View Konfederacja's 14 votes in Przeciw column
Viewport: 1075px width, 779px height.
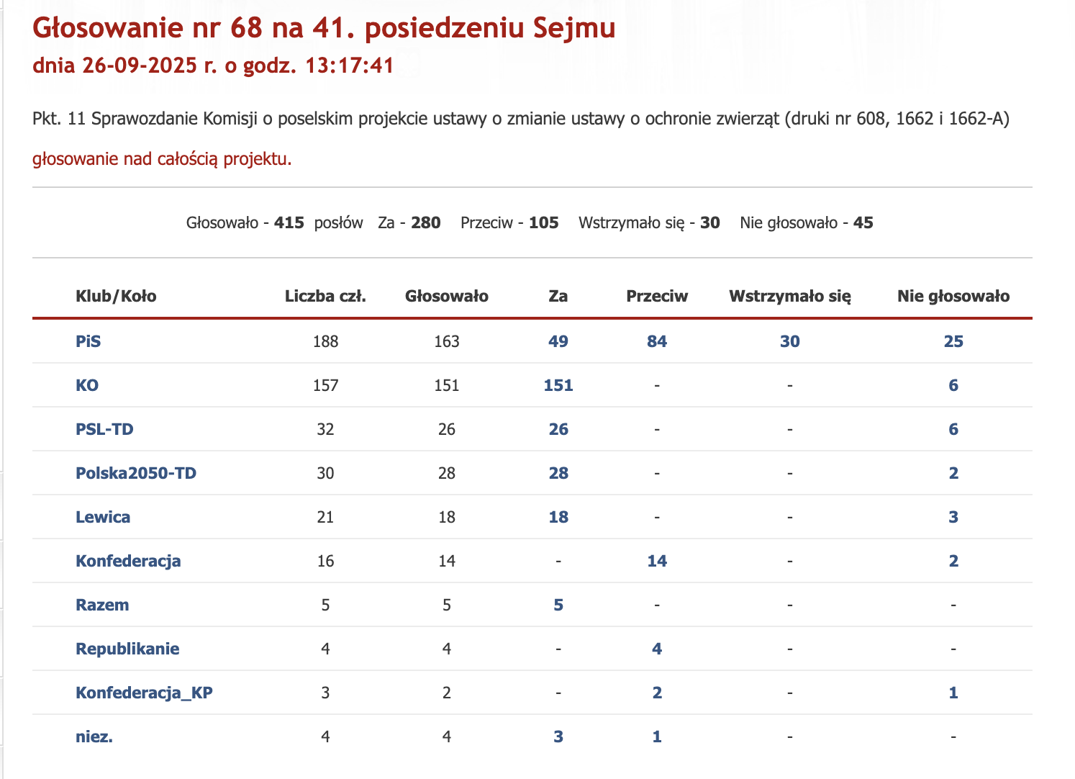(657, 561)
